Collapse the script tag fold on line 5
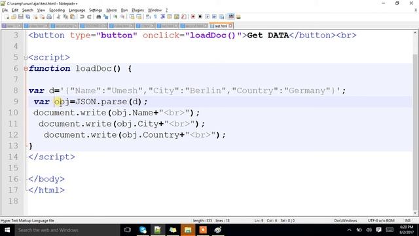Screen dimensions: 419x236 [x=26, y=58]
